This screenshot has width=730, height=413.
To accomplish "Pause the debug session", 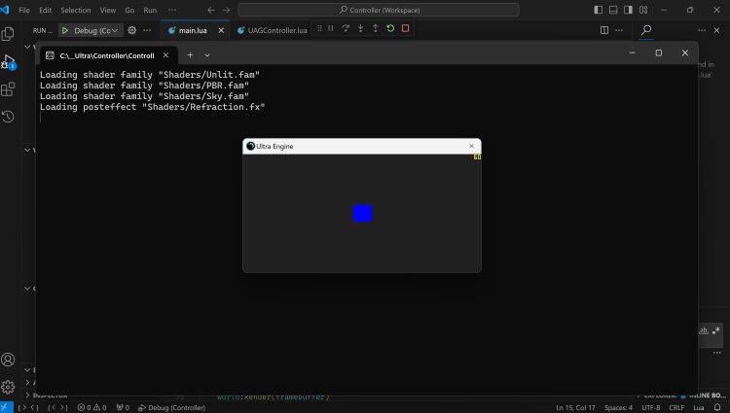I will (x=330, y=29).
